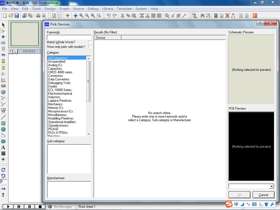Select Optoelectronics category
Viewport: 280px width, 210px height.
tap(58, 126)
